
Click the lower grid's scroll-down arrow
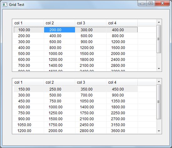click(159, 131)
